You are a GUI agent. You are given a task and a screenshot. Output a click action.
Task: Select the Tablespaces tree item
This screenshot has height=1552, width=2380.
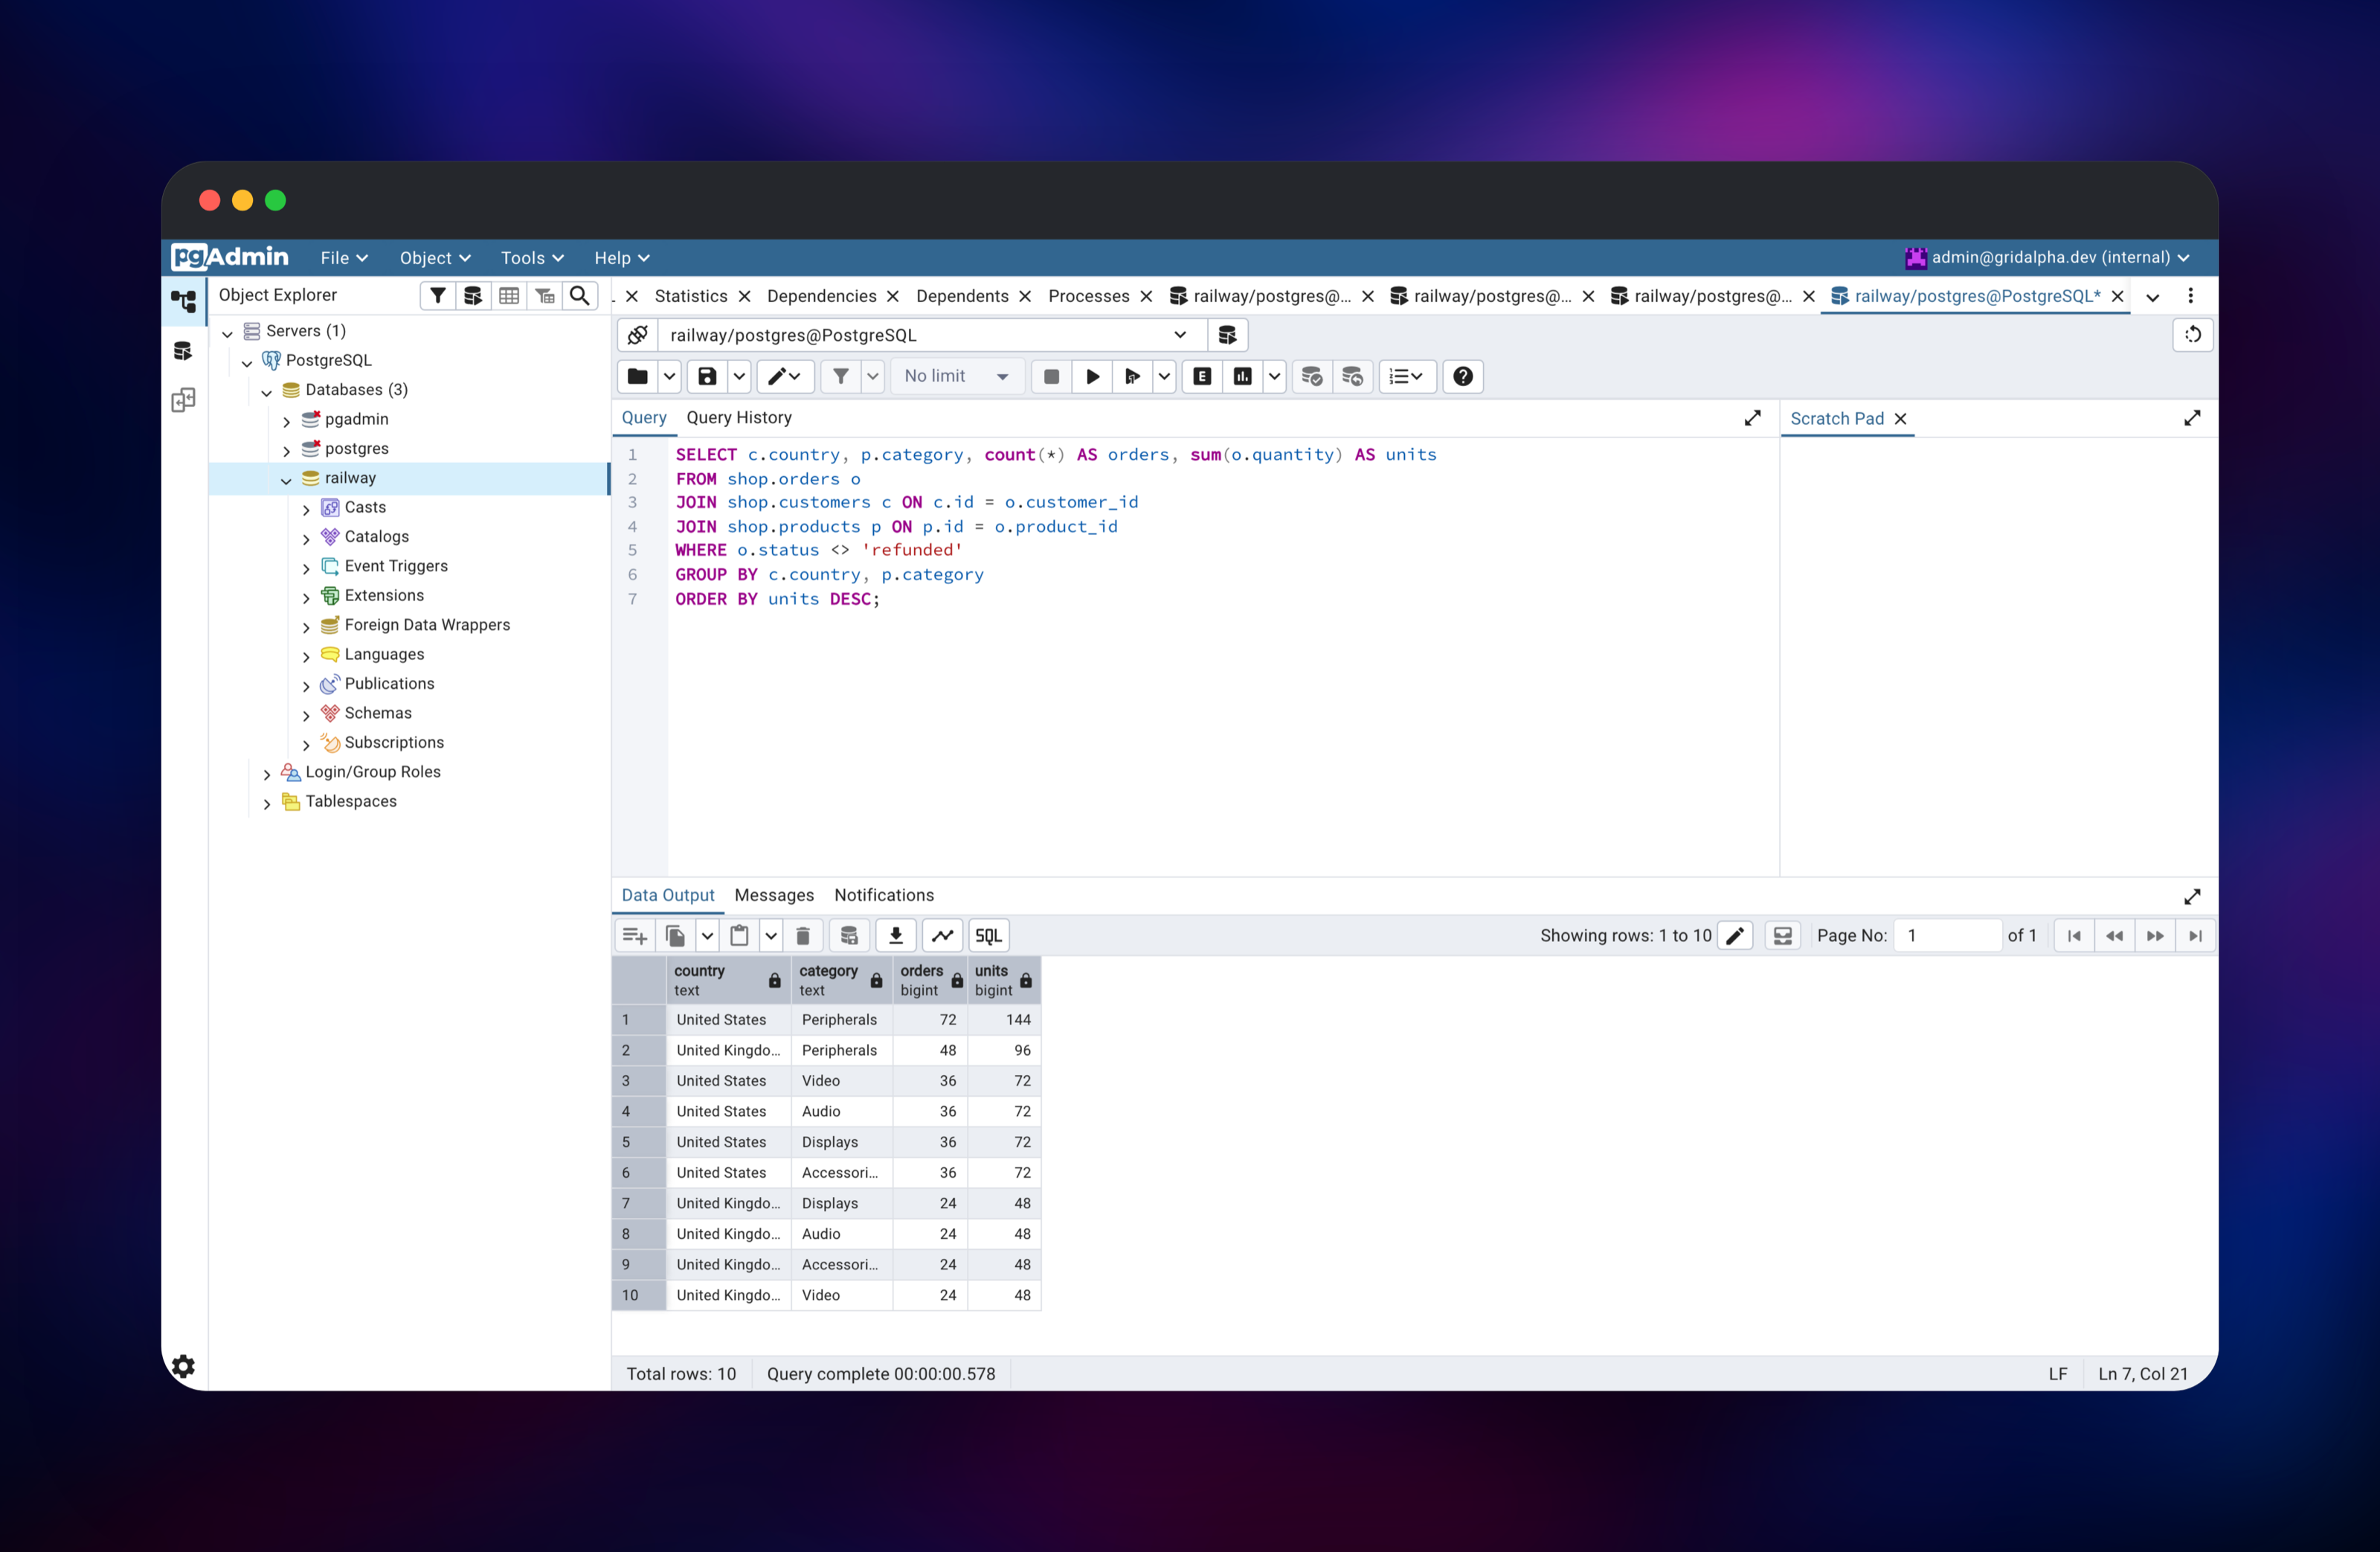(351, 801)
